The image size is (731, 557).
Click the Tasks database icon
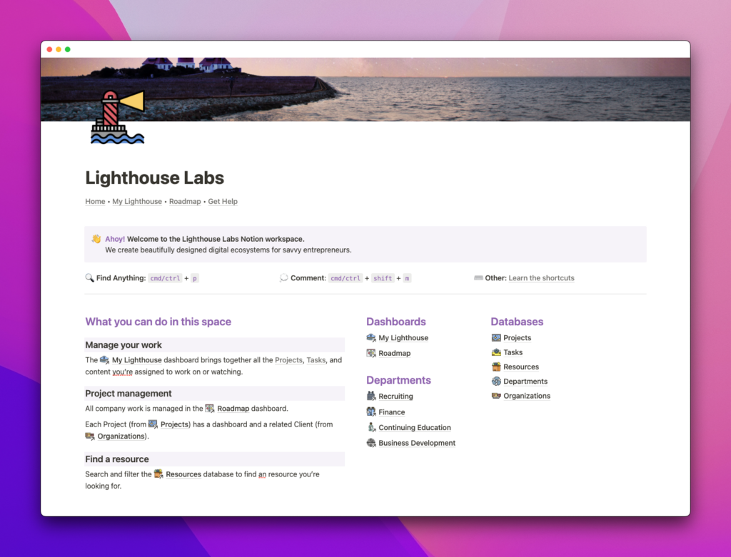(x=496, y=352)
